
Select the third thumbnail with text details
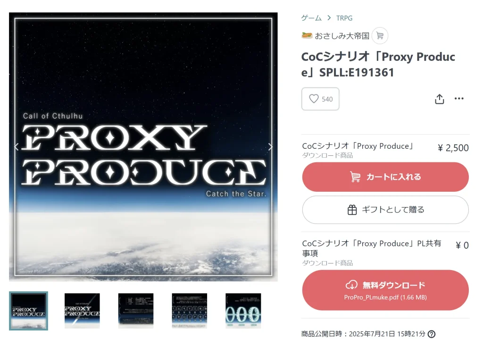click(136, 311)
